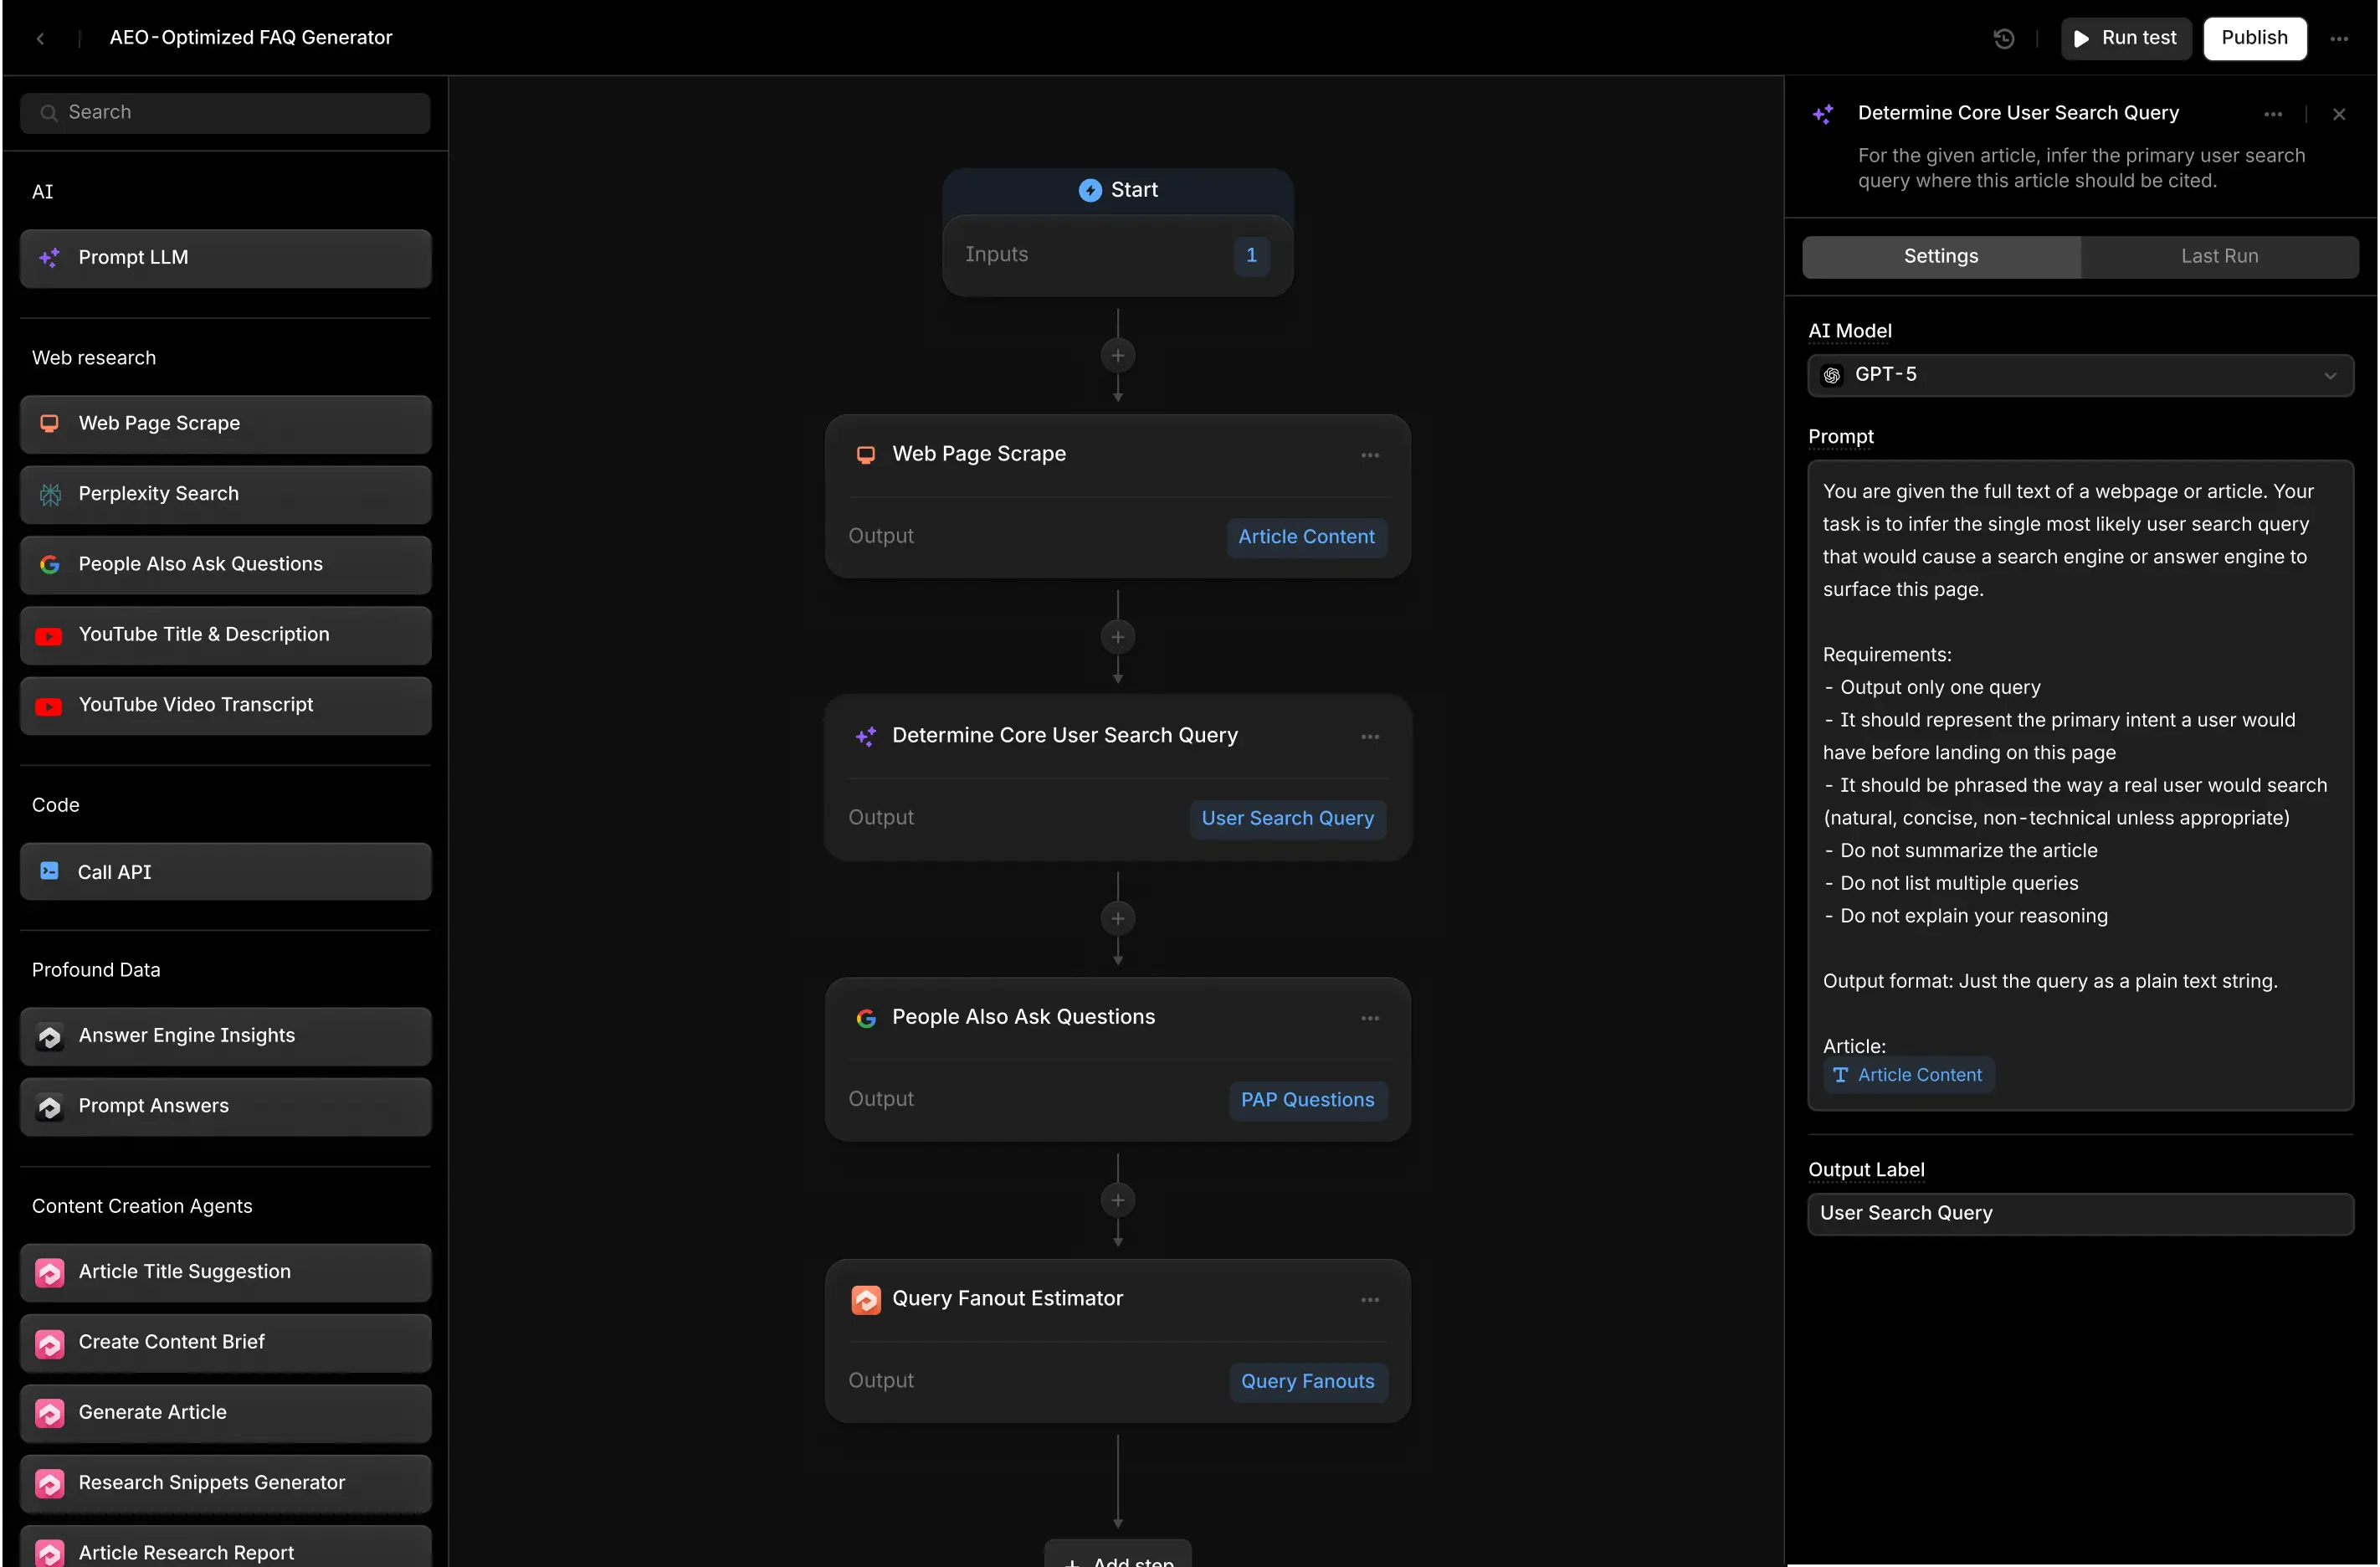This screenshot has width=2380, height=1567.
Task: Switch to the Settings tab
Action: [1941, 256]
